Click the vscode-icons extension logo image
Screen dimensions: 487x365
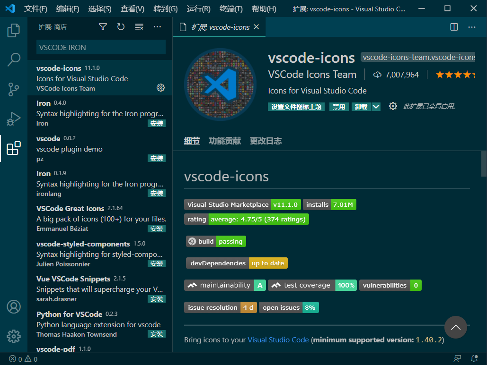pos(221,85)
